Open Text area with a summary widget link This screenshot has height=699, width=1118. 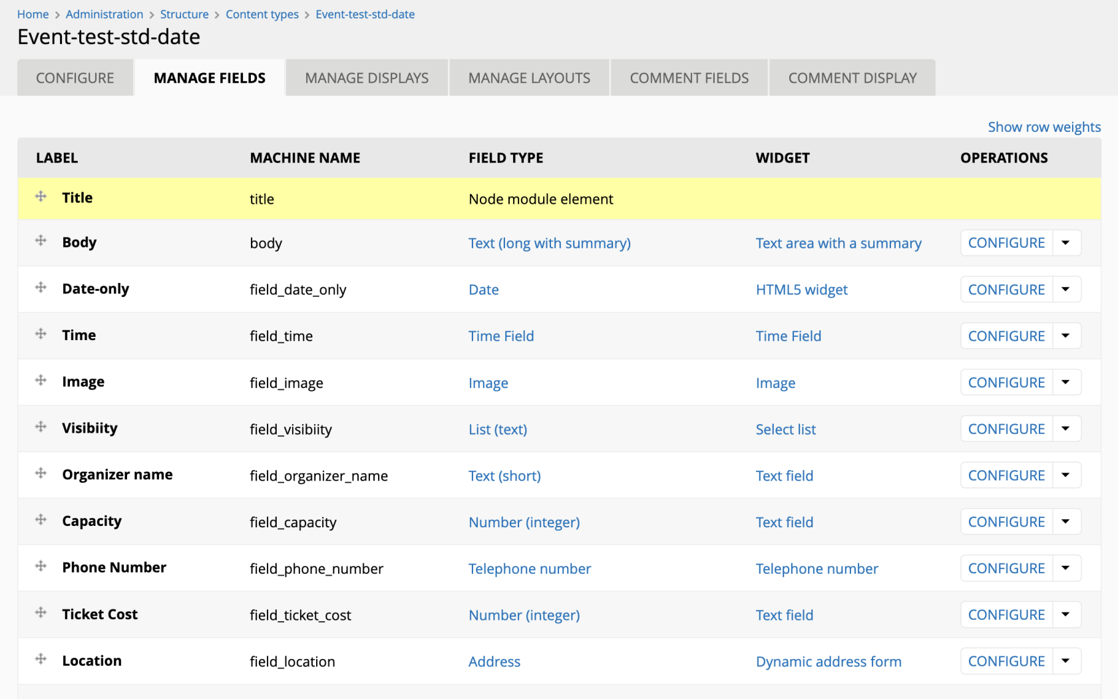tap(838, 243)
